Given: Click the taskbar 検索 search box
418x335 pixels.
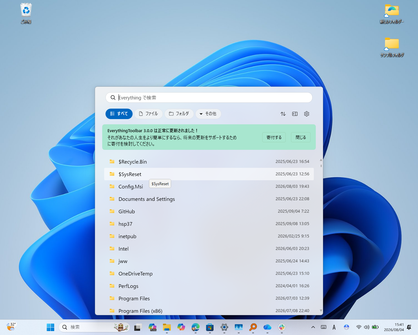Looking at the screenshot, I should pyautogui.click(x=94, y=327).
